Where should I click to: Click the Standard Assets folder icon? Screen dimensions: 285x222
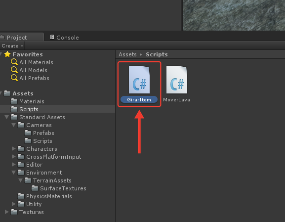14,117
